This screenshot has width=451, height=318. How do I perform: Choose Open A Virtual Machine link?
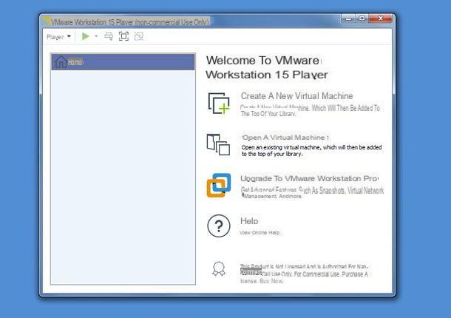tap(284, 138)
